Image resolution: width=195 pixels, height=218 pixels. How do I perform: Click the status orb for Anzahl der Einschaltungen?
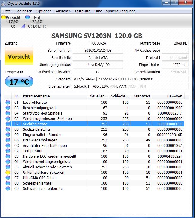(8, 145)
